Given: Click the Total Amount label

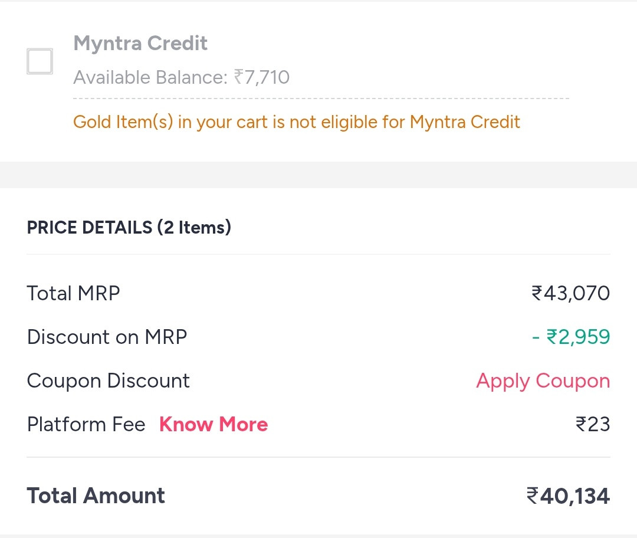Looking at the screenshot, I should pos(96,496).
